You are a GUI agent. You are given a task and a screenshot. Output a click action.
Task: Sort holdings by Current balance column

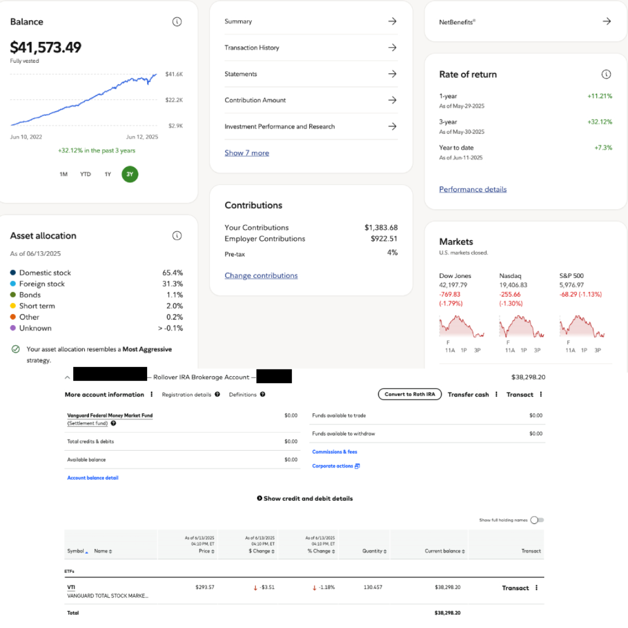coord(445,551)
